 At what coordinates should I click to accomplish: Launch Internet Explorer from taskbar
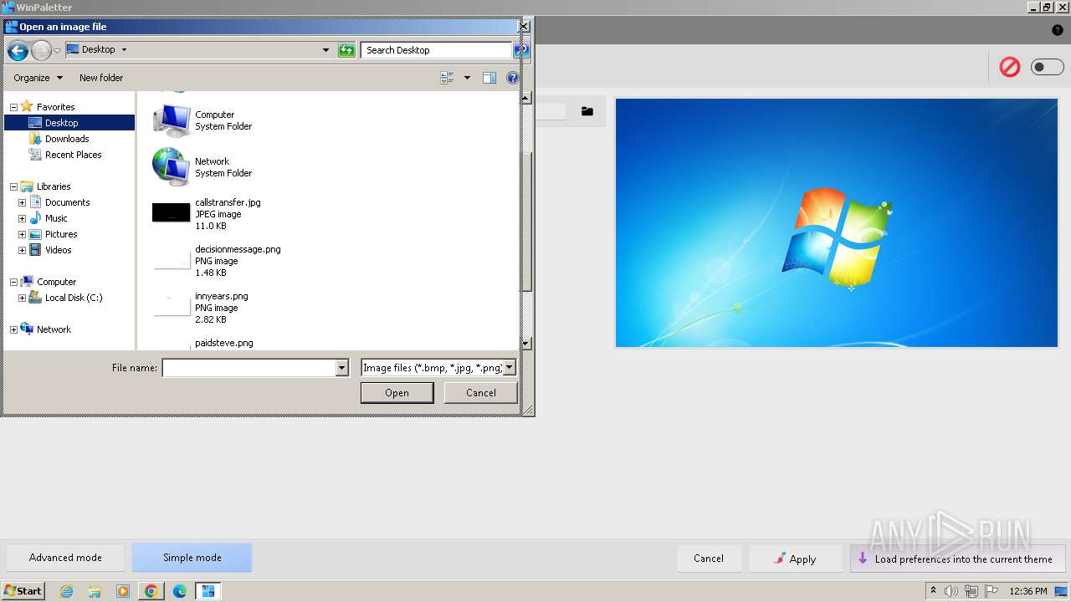(66, 591)
